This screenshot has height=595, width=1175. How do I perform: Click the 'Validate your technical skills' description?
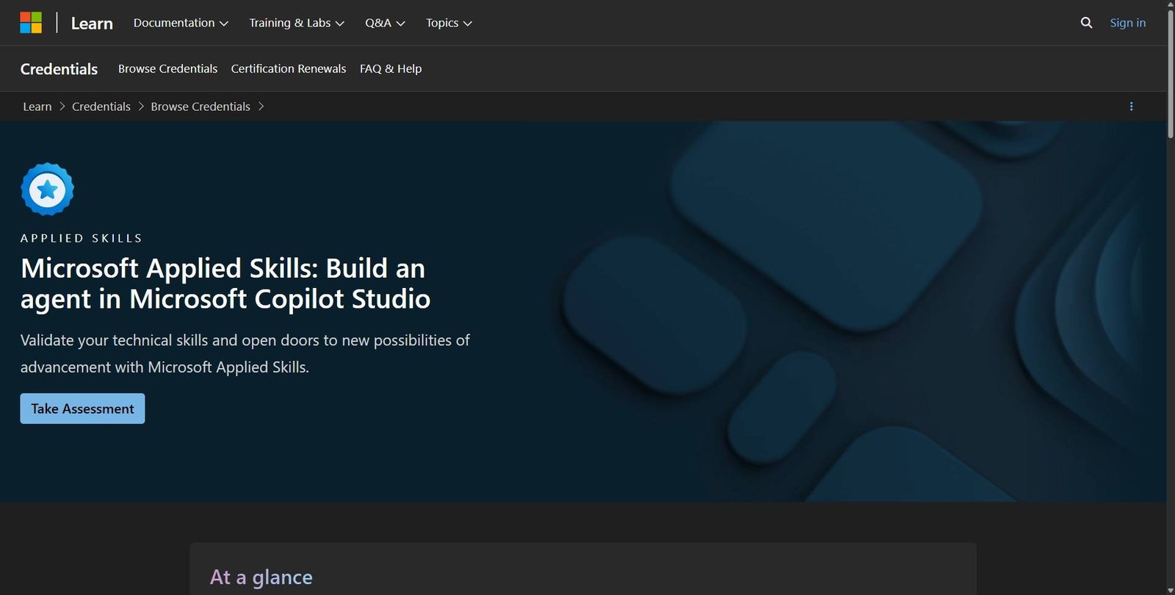pyautogui.click(x=245, y=353)
